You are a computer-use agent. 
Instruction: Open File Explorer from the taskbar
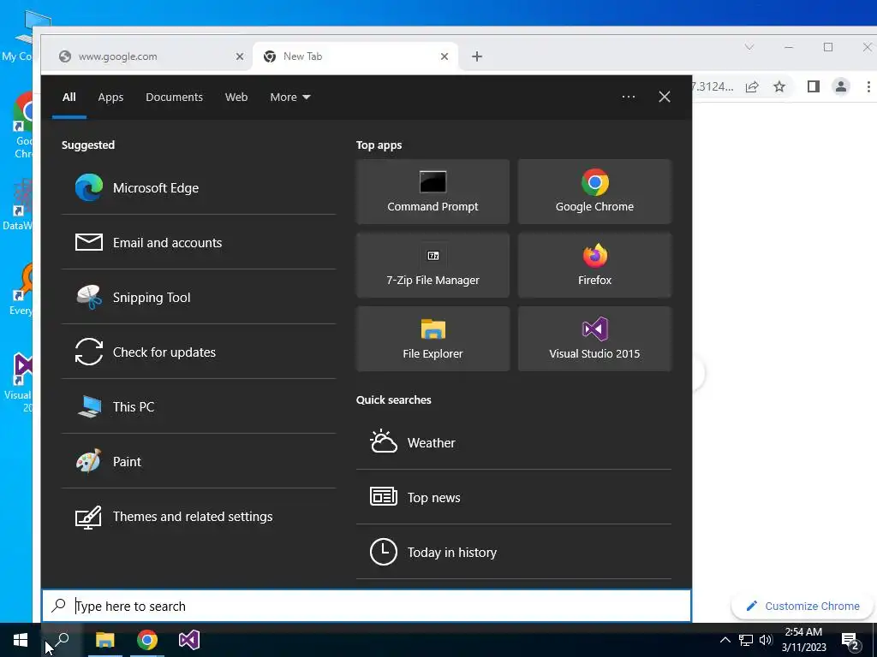[104, 640]
